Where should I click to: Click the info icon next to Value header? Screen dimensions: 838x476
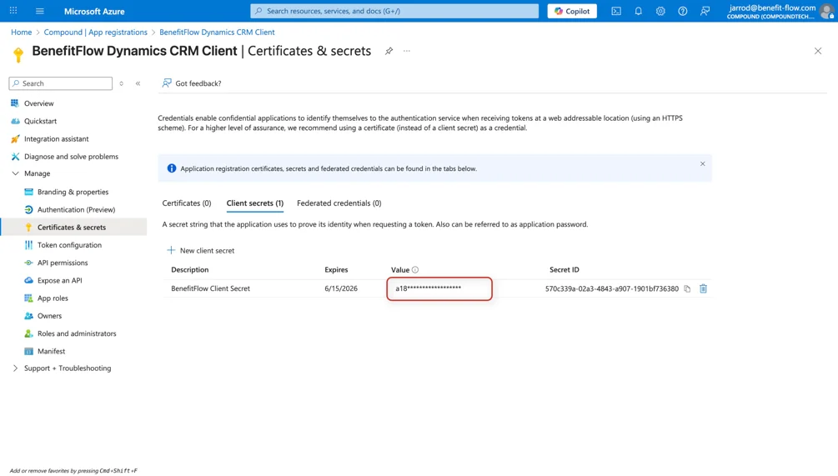(415, 270)
